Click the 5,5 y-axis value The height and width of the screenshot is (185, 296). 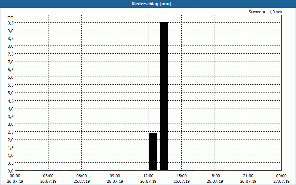pyautogui.click(x=10, y=85)
